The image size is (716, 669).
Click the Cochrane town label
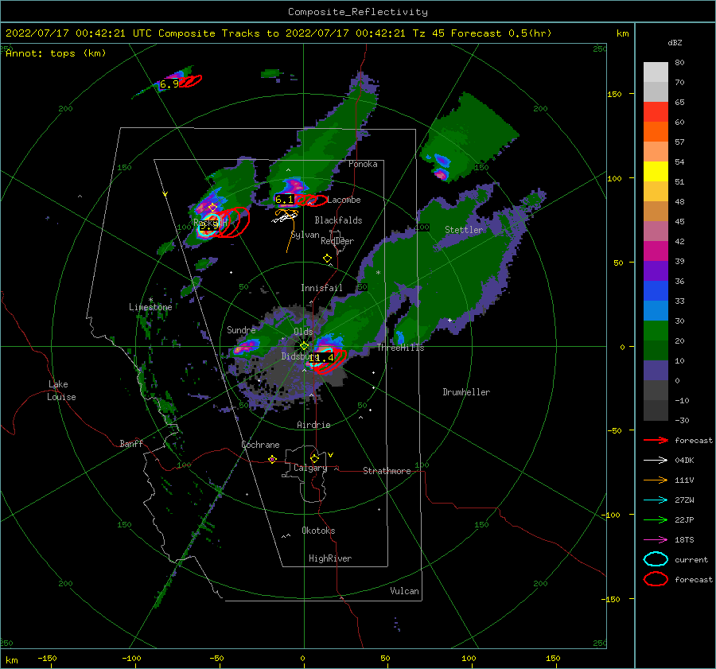260,445
